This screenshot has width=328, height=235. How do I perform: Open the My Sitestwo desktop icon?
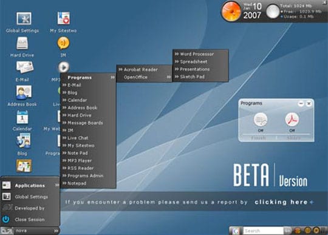[64, 18]
